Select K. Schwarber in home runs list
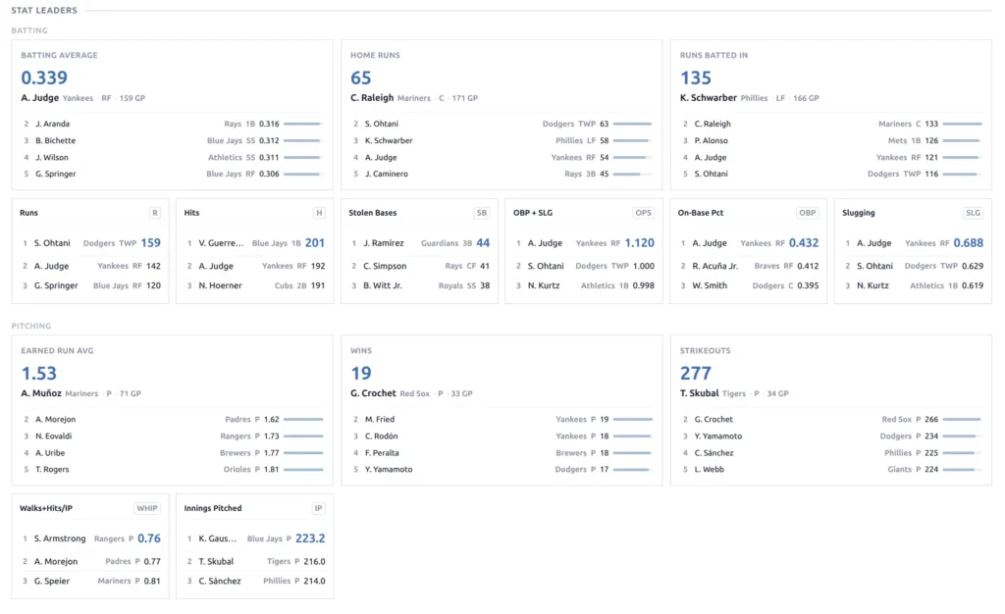 pos(389,140)
